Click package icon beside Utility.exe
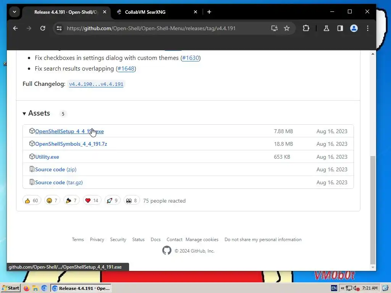 32,156
